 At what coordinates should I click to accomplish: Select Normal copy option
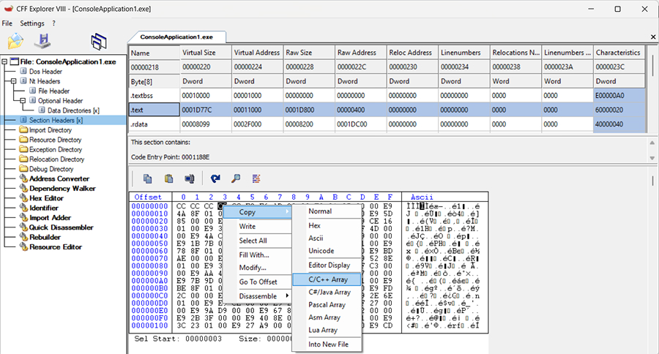pyautogui.click(x=327, y=211)
